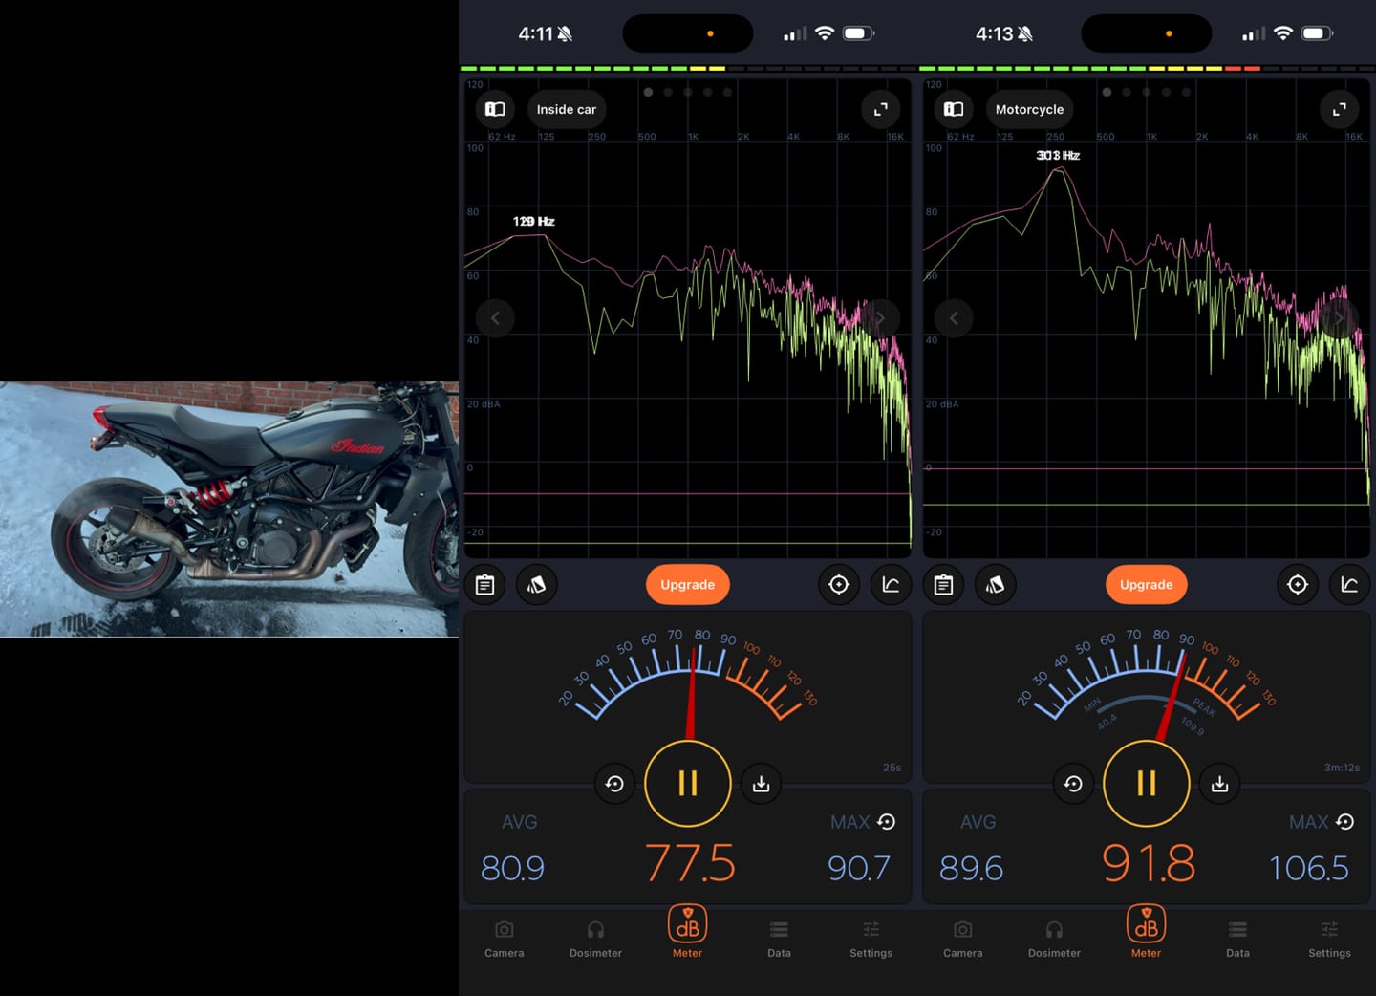The image size is (1376, 996).
Task: Tap the 91.8 current decibel reading
Action: 1148,863
